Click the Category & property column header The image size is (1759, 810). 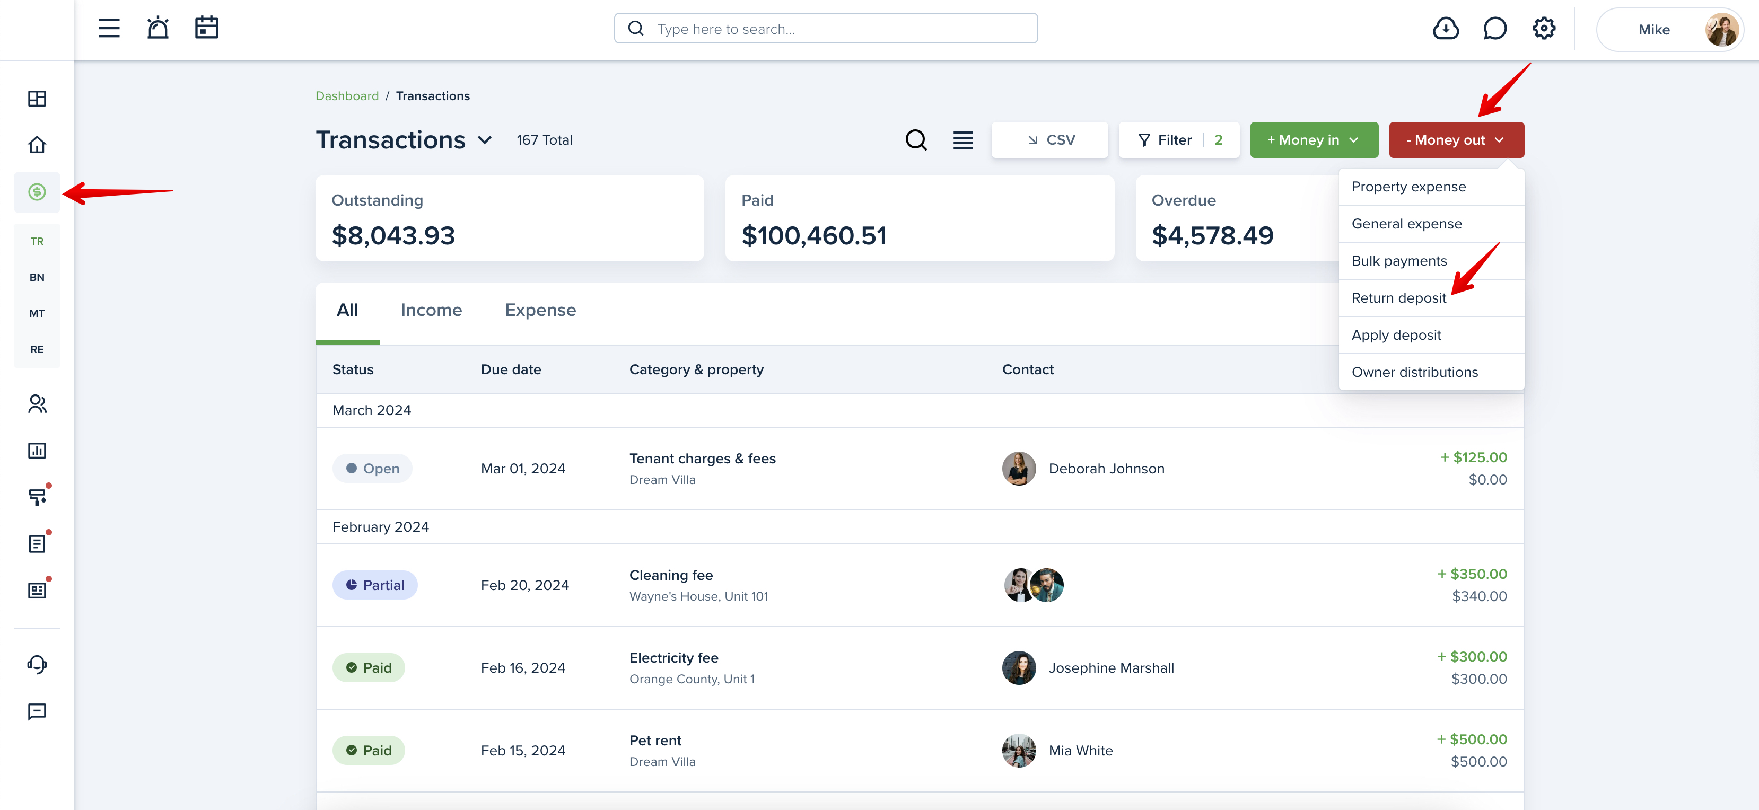(x=696, y=370)
